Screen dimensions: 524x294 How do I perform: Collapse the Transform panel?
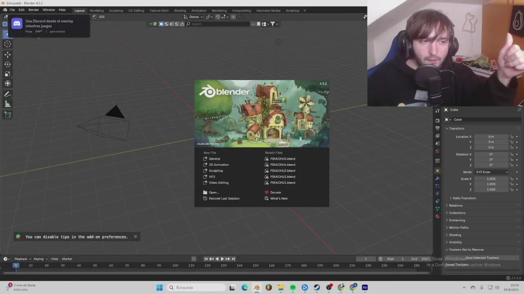click(x=456, y=129)
